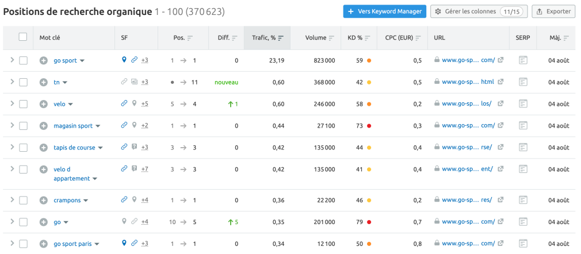Add 'magasin sport' keyword via plus icon
Viewport: 581px width, 254px height.
click(44, 126)
